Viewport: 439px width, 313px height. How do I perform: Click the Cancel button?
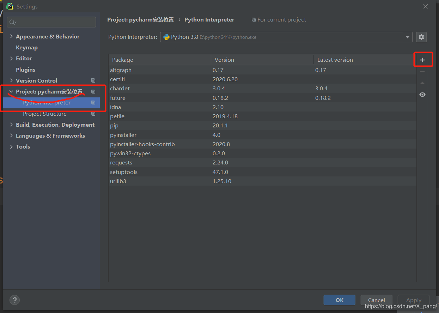376,300
